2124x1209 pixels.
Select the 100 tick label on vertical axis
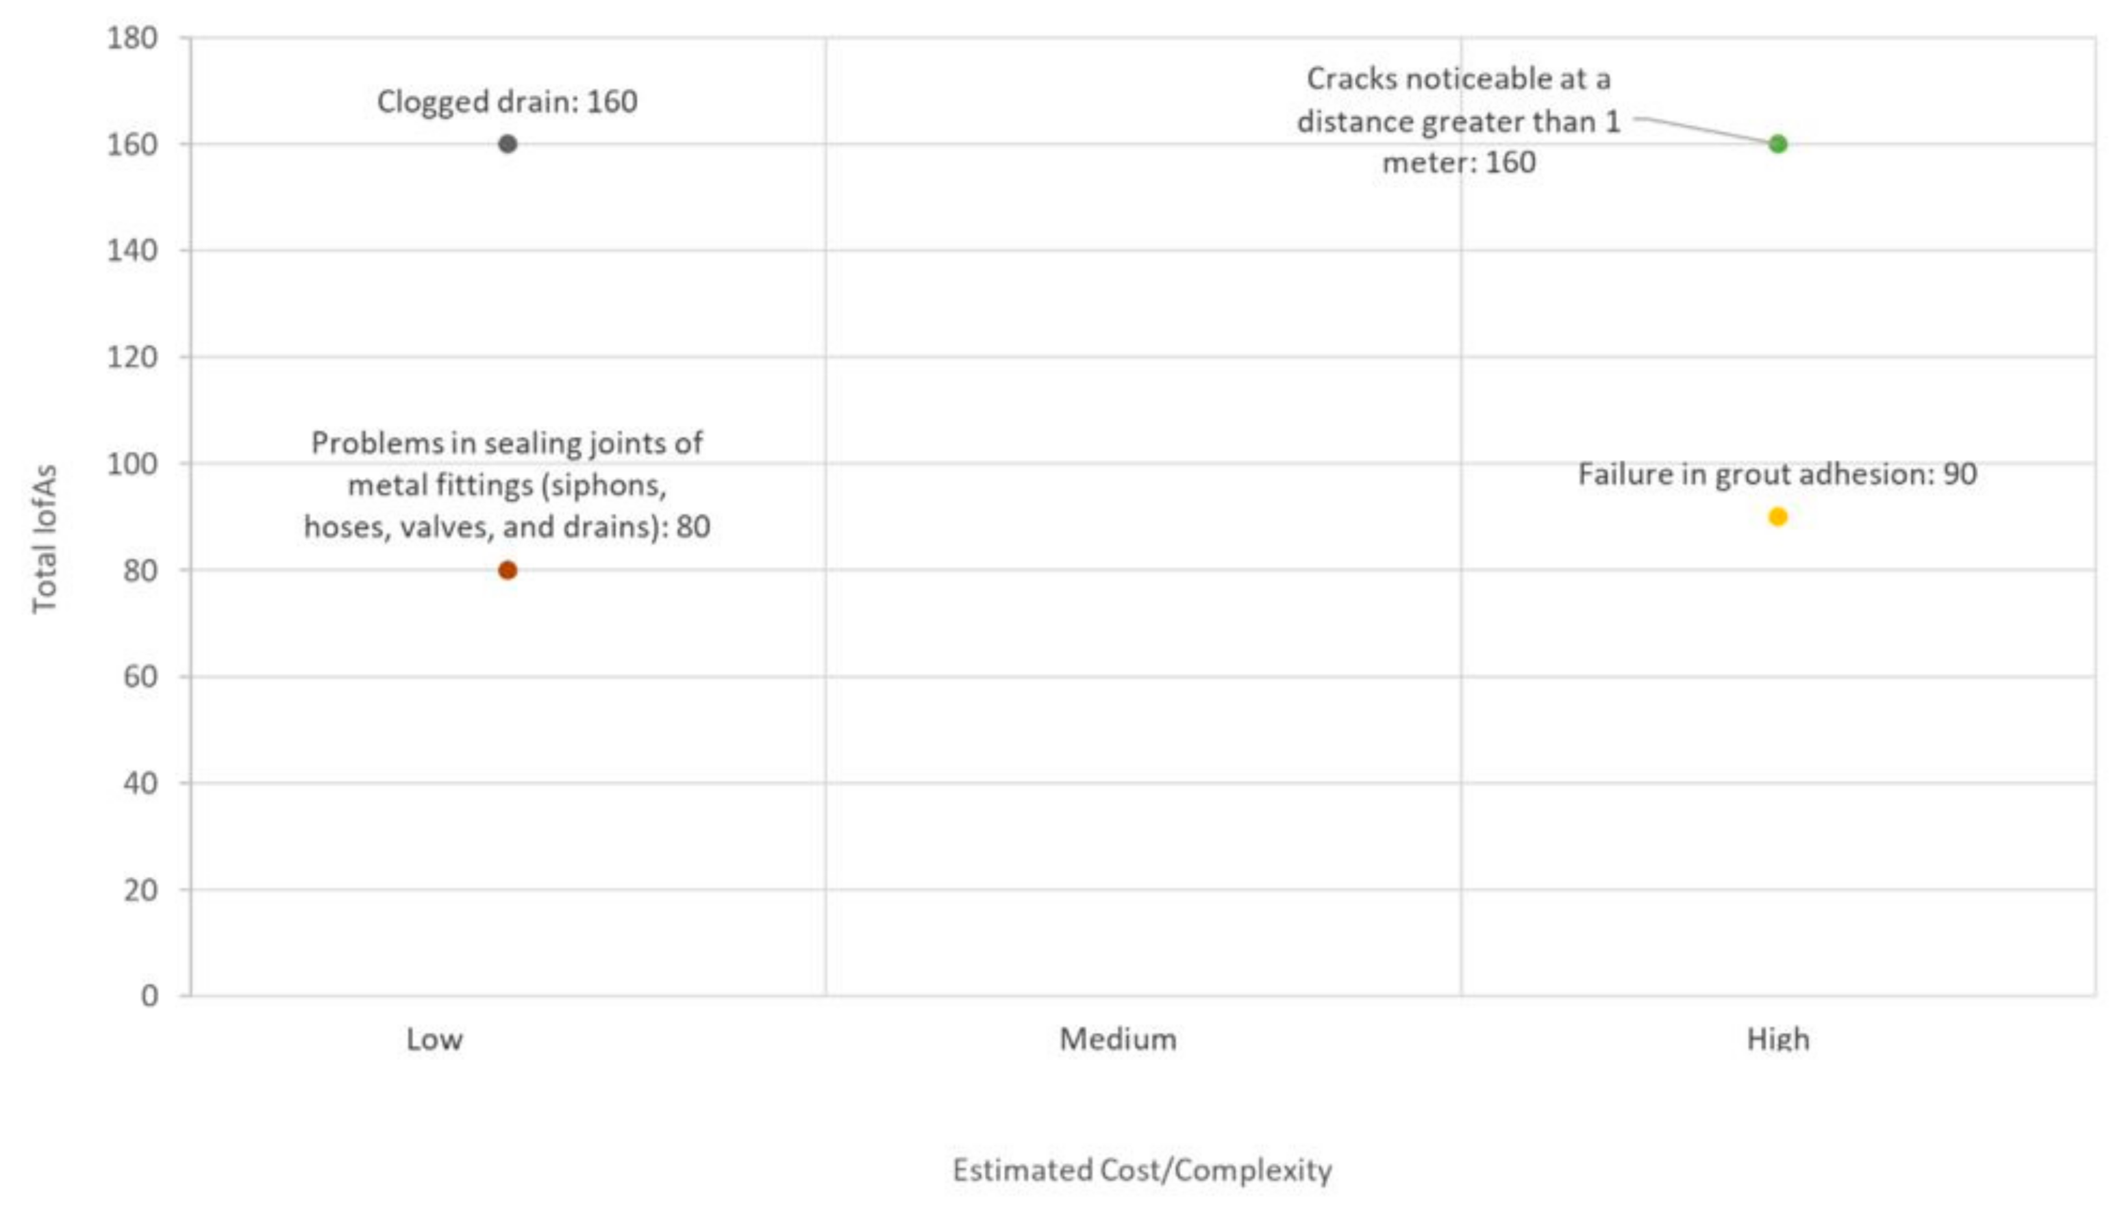coord(132,463)
